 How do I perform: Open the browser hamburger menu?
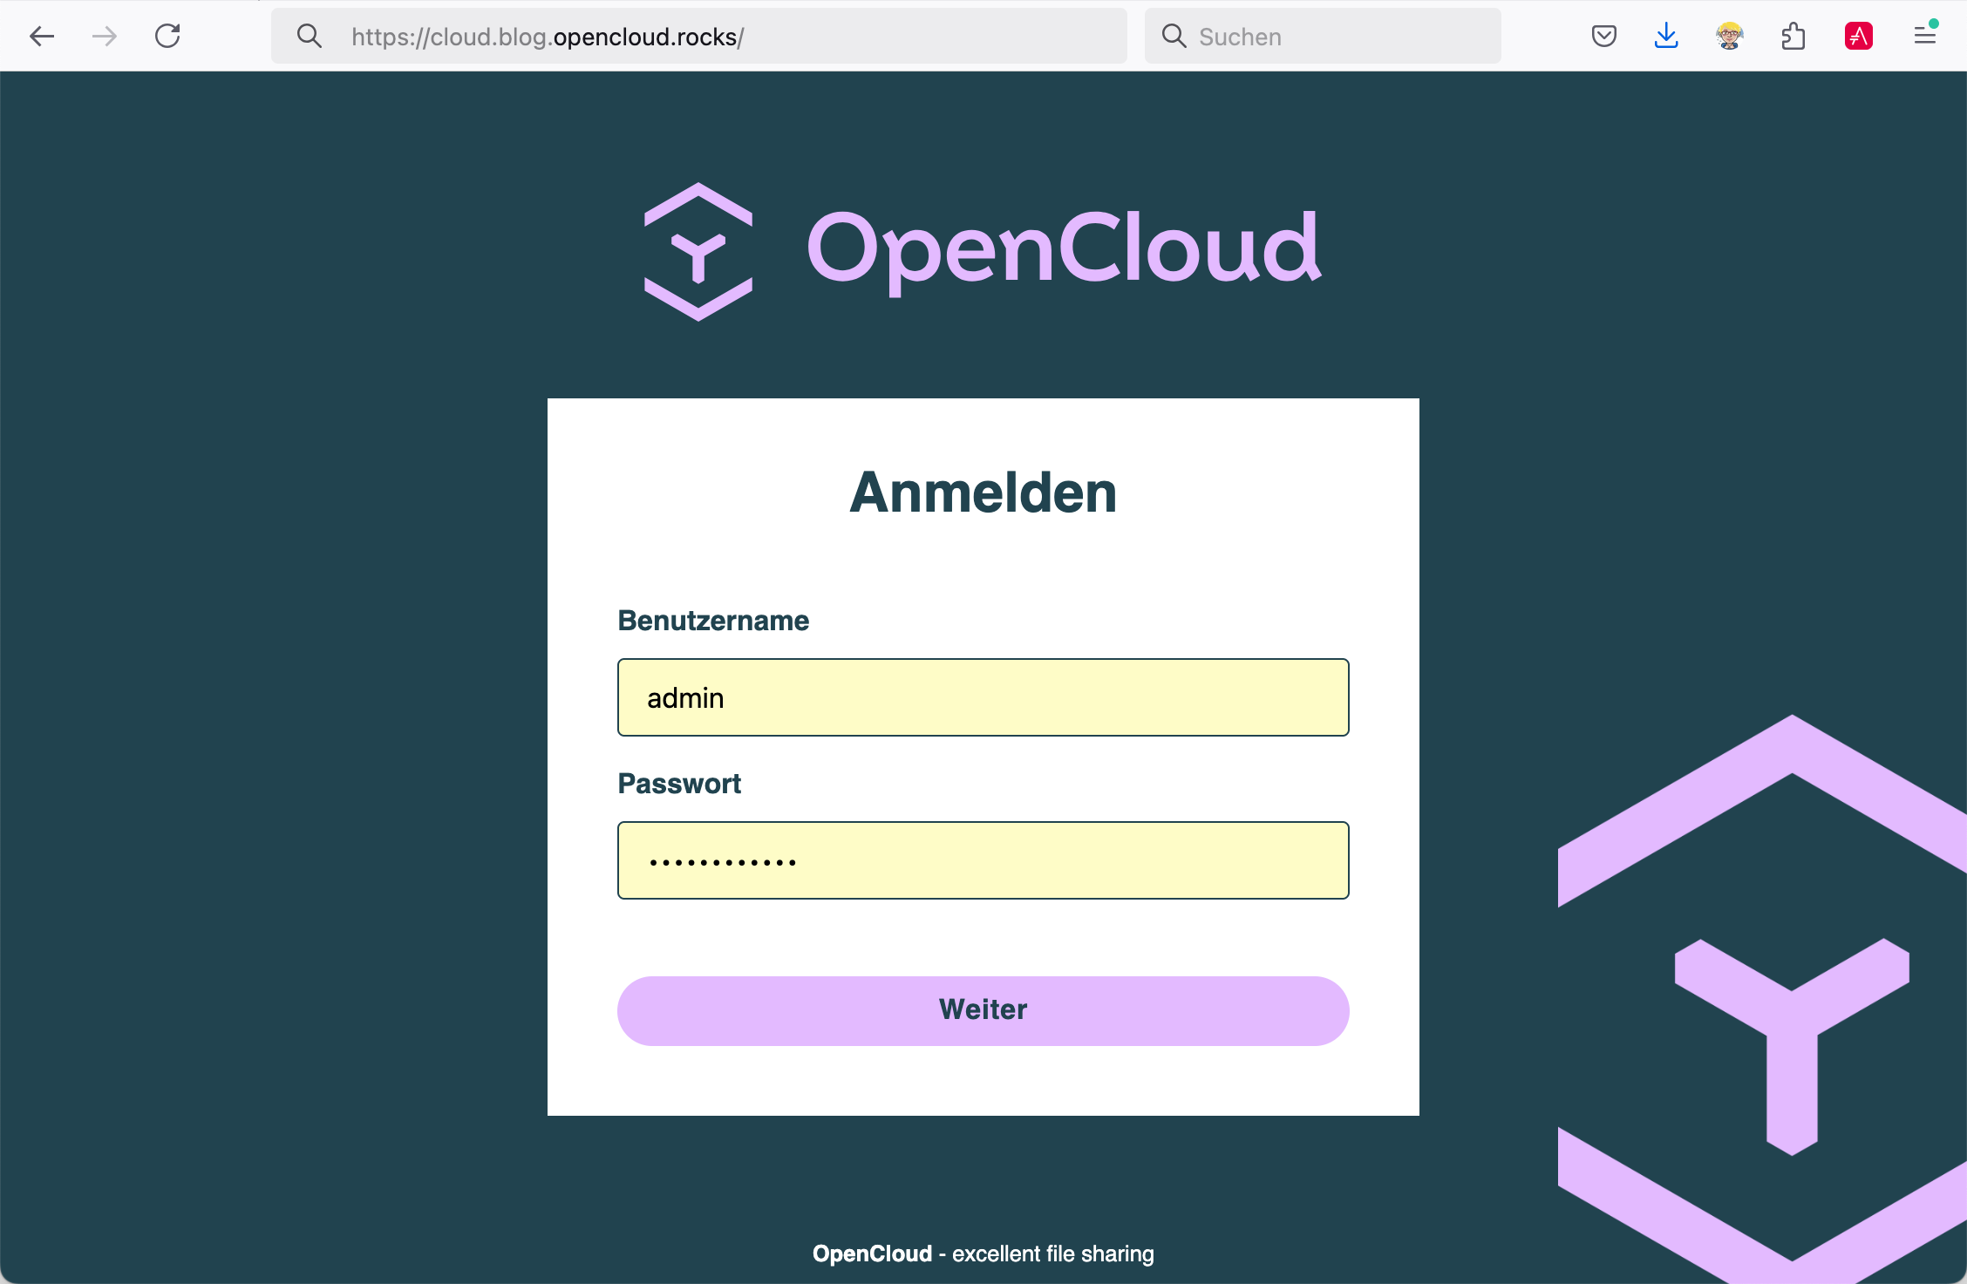click(x=1925, y=36)
